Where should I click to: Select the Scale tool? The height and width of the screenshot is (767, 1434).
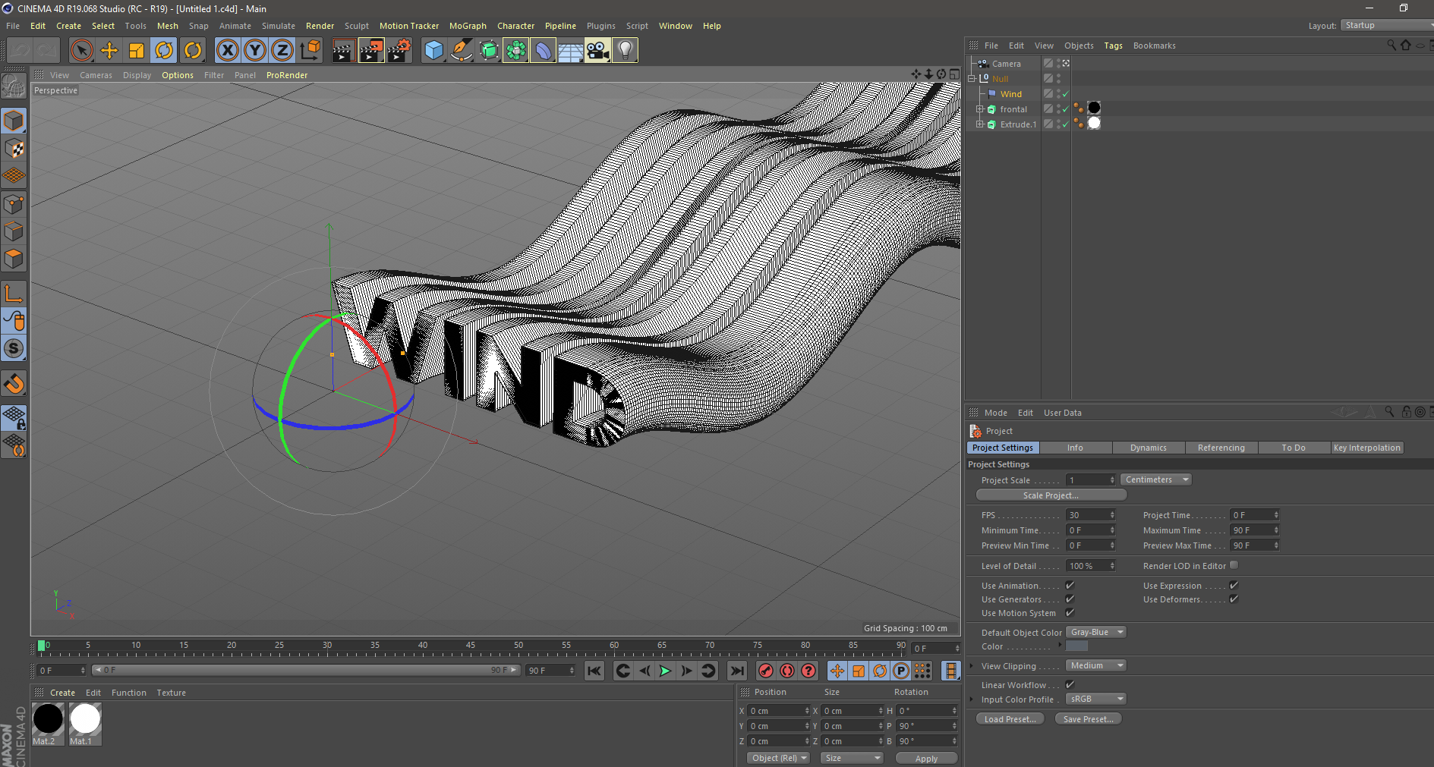137,51
